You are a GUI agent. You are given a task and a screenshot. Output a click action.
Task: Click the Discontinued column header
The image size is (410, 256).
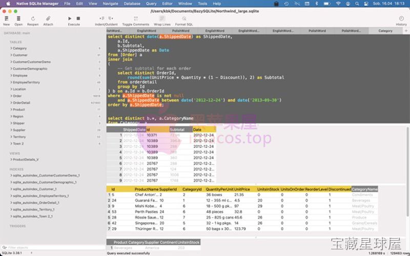point(340,189)
